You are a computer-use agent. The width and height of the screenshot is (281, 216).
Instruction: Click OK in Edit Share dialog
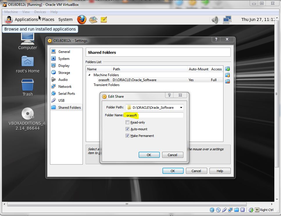149,155
